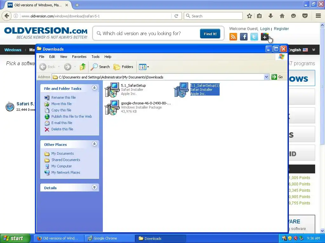Expand the website language chevron
The height and width of the screenshot is (243, 325).
pos(314,50)
